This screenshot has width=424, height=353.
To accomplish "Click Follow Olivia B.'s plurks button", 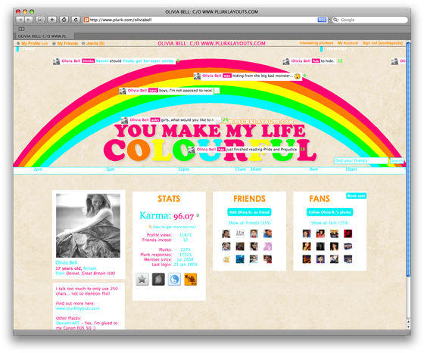I will tap(329, 212).
